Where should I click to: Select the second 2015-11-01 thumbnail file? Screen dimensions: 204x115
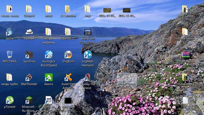pyautogui.click(x=127, y=10)
